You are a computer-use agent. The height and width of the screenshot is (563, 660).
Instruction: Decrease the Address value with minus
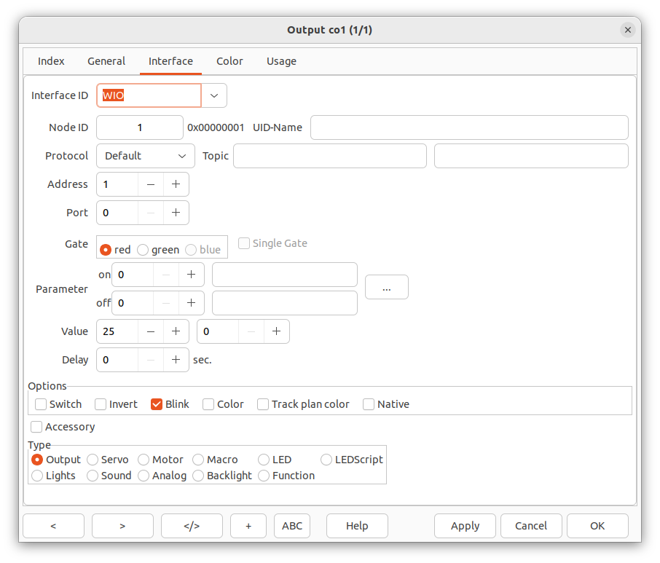(x=151, y=184)
